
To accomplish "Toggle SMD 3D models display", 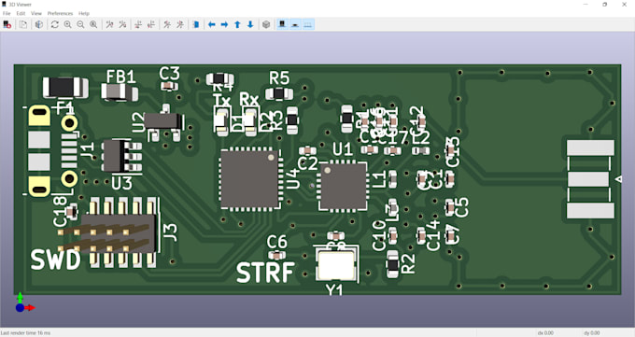I will 295,24.
